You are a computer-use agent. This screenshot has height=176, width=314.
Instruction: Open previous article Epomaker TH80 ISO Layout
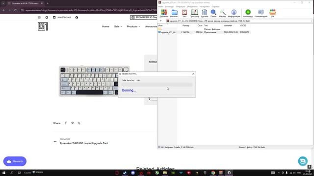pyautogui.click(x=84, y=143)
